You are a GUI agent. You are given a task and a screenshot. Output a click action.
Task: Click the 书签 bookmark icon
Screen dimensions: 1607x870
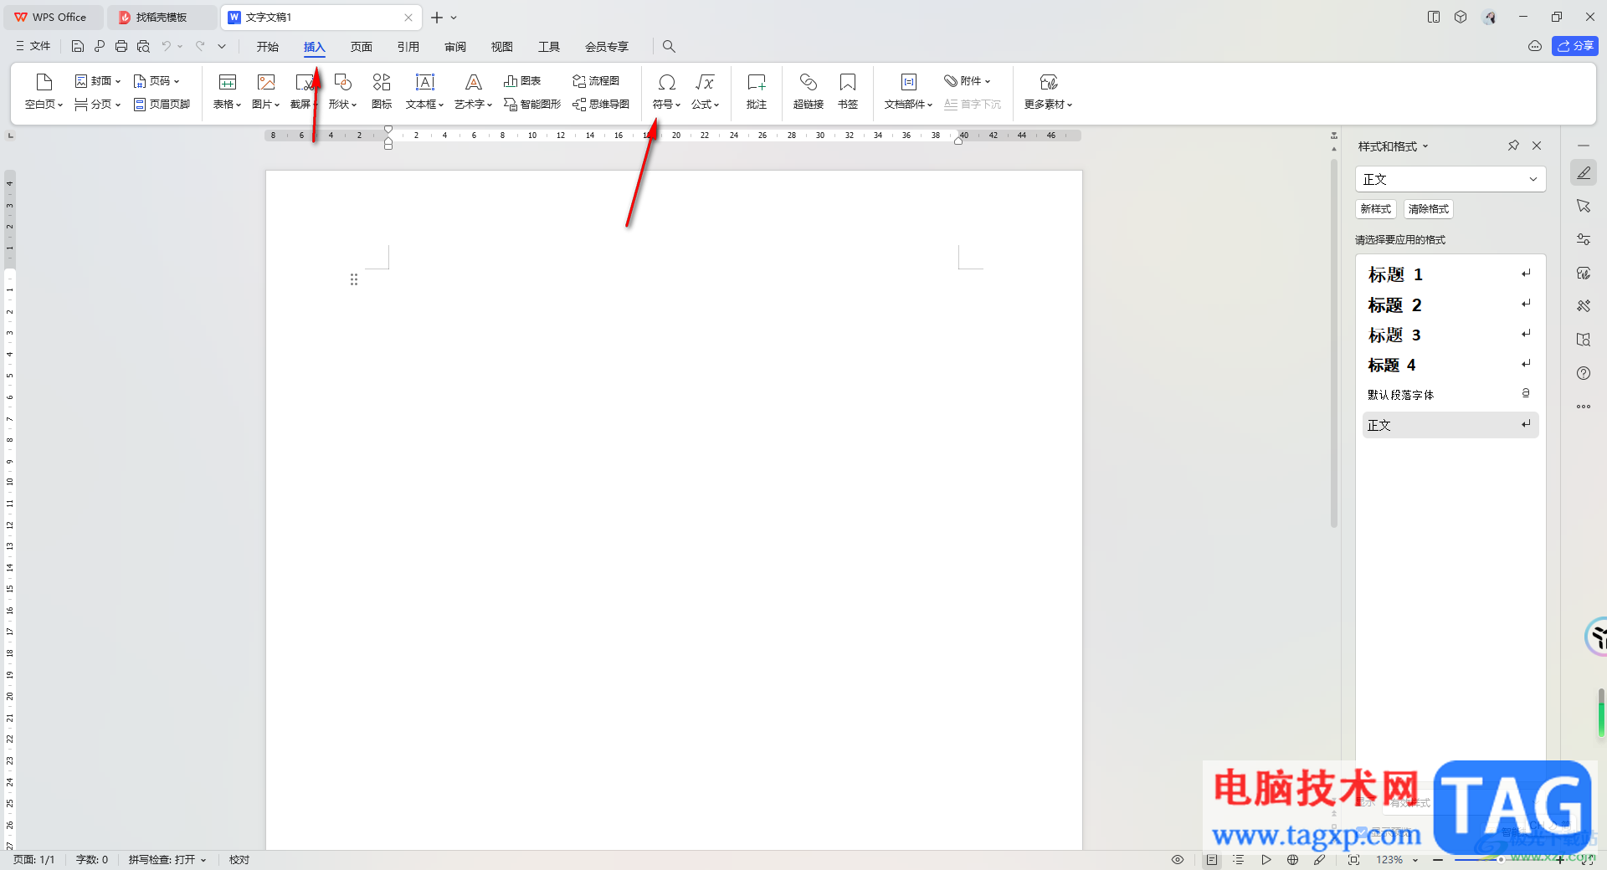click(x=848, y=82)
